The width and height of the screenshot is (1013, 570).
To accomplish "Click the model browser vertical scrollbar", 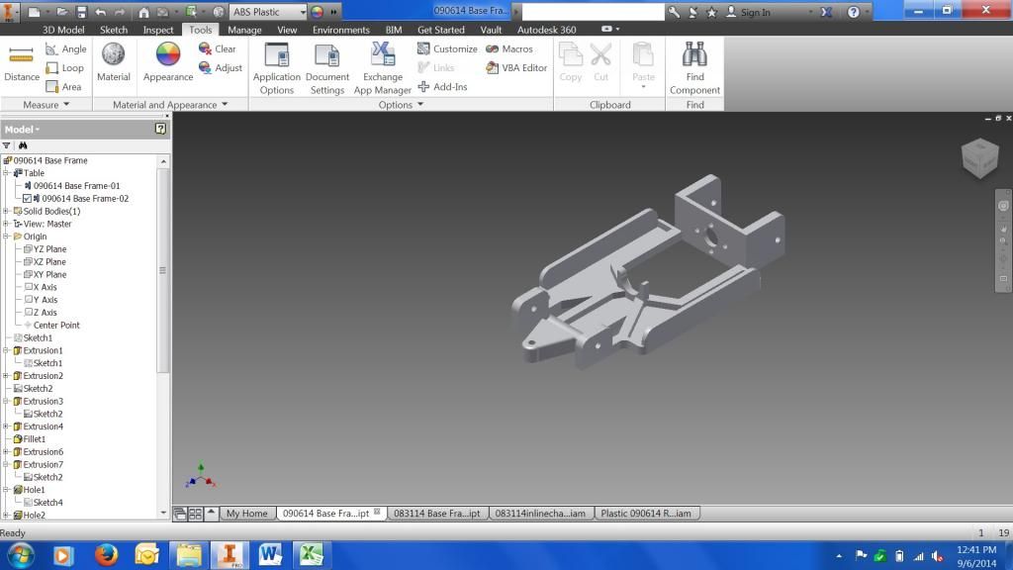I will (x=163, y=271).
